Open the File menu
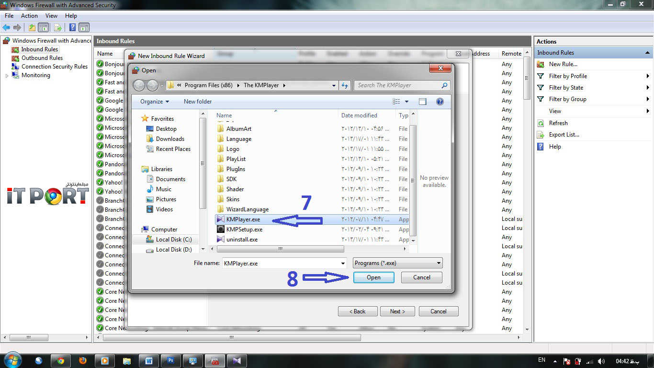Image resolution: width=654 pixels, height=368 pixels. 9,16
